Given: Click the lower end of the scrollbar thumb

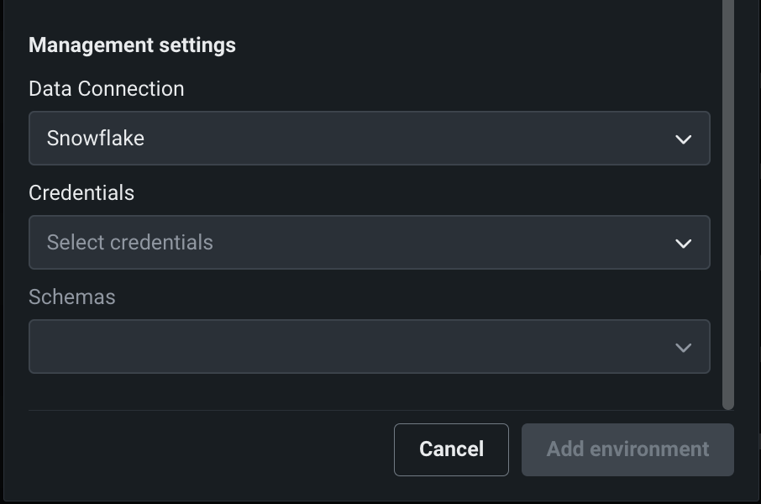Looking at the screenshot, I should (x=728, y=400).
